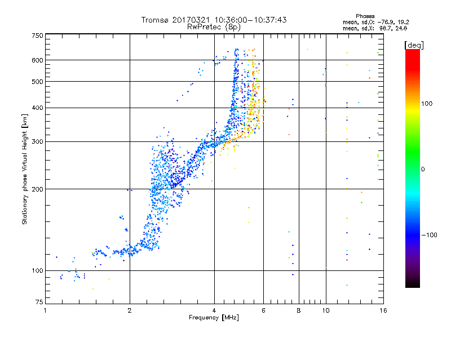Select 'mean, sd,O: -76.9, 19.2' line
The image size is (451, 338).
[375, 22]
